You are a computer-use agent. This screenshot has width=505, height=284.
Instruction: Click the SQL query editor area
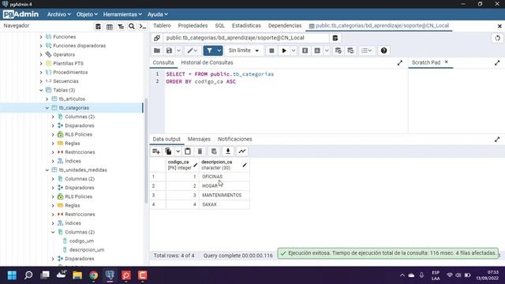click(x=286, y=100)
